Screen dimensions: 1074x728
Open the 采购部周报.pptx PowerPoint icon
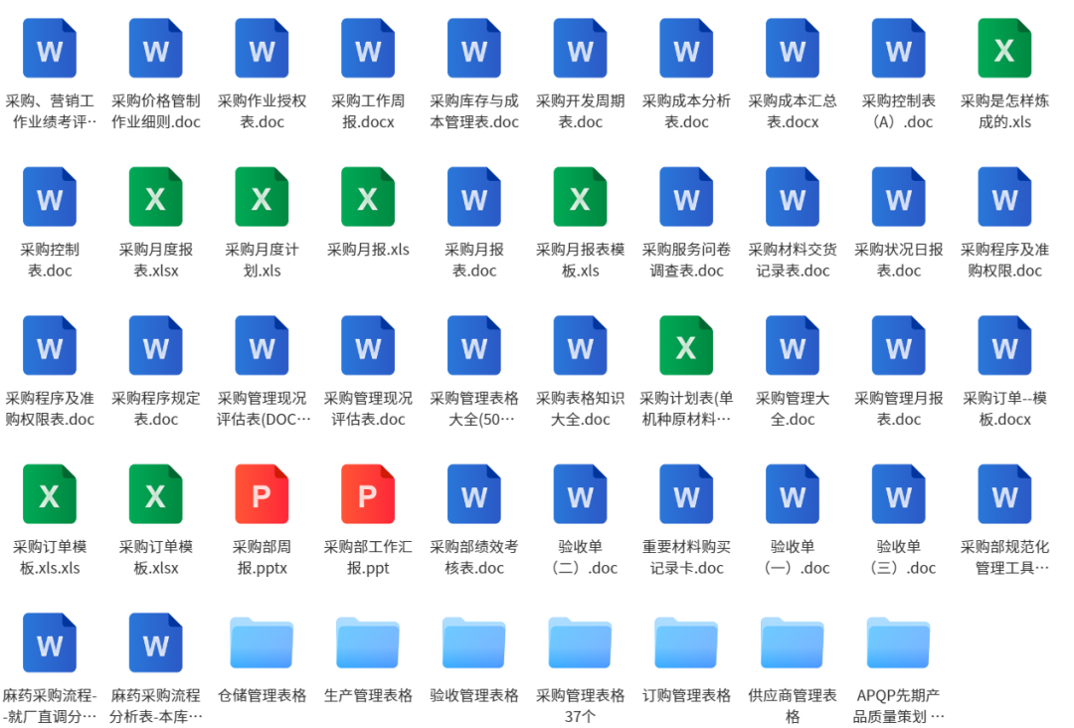click(x=262, y=493)
